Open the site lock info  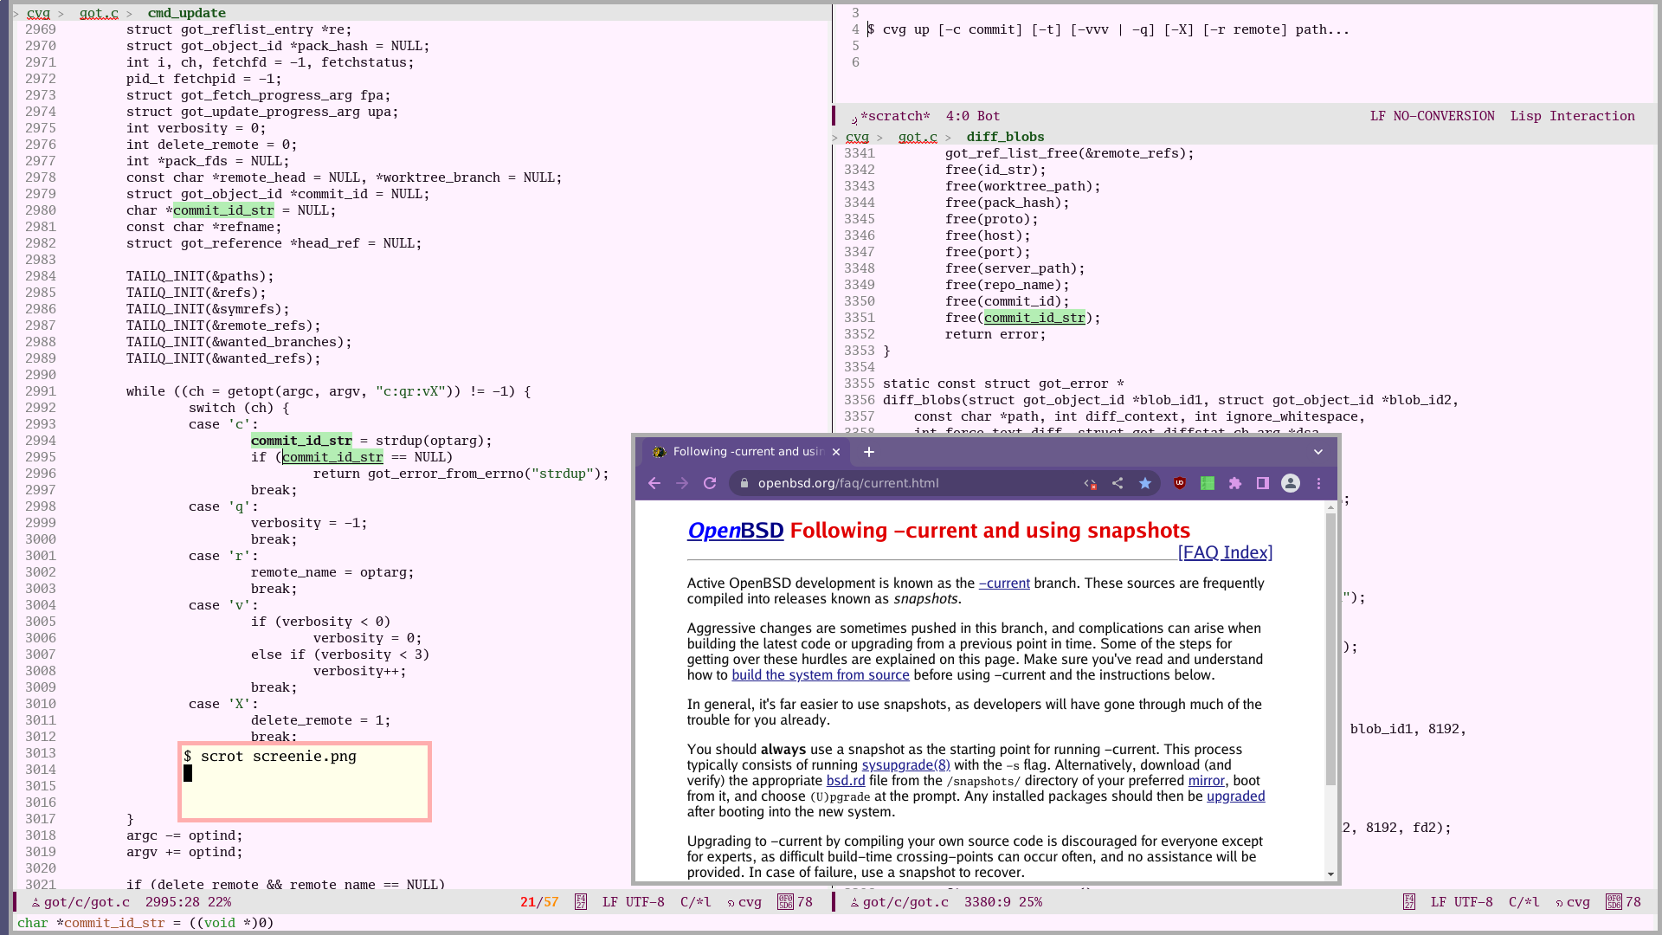point(744,483)
